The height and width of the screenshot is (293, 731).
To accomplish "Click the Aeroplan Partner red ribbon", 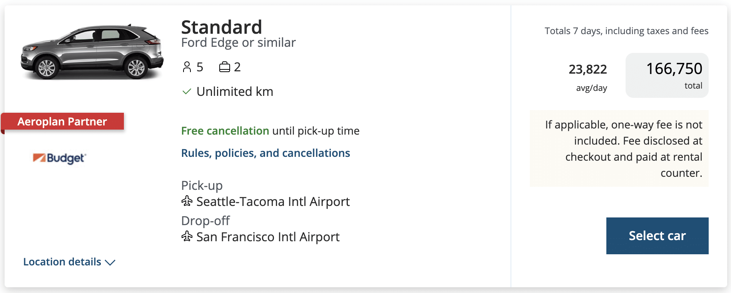I will click(62, 122).
